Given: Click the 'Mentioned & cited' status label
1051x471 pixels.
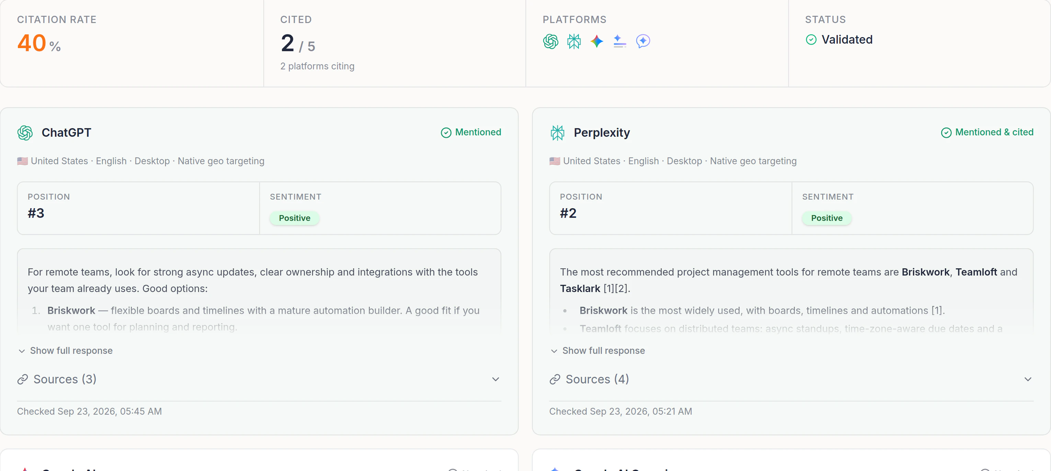Looking at the screenshot, I should click(994, 132).
